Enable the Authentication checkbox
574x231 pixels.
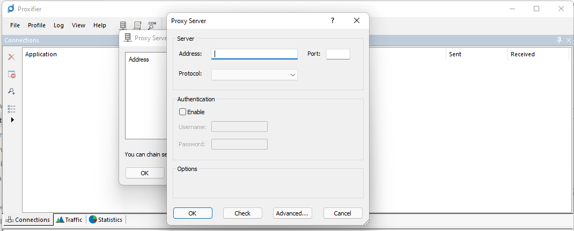183,112
